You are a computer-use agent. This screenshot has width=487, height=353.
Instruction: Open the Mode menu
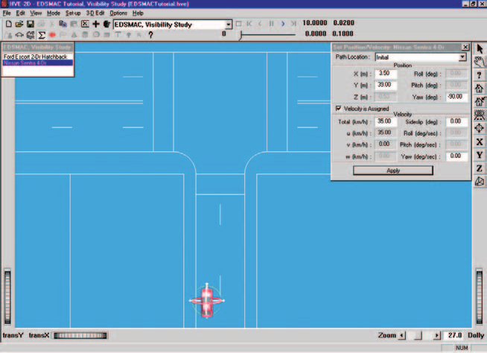[54, 13]
